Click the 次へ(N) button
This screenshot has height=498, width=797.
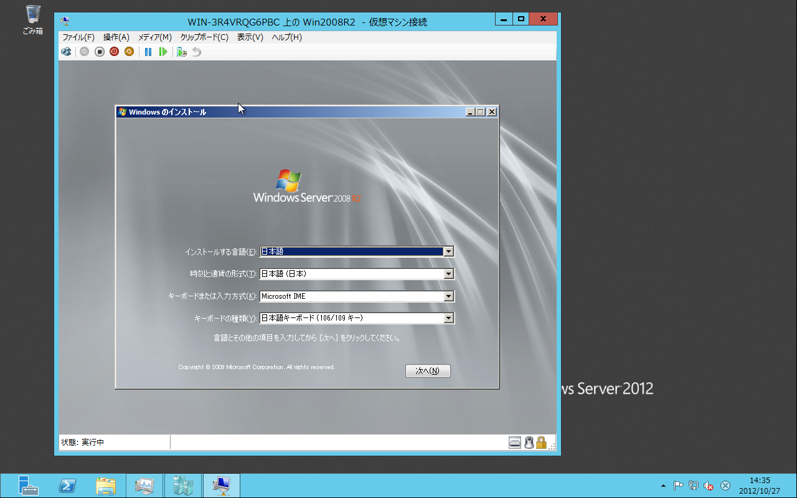click(428, 371)
